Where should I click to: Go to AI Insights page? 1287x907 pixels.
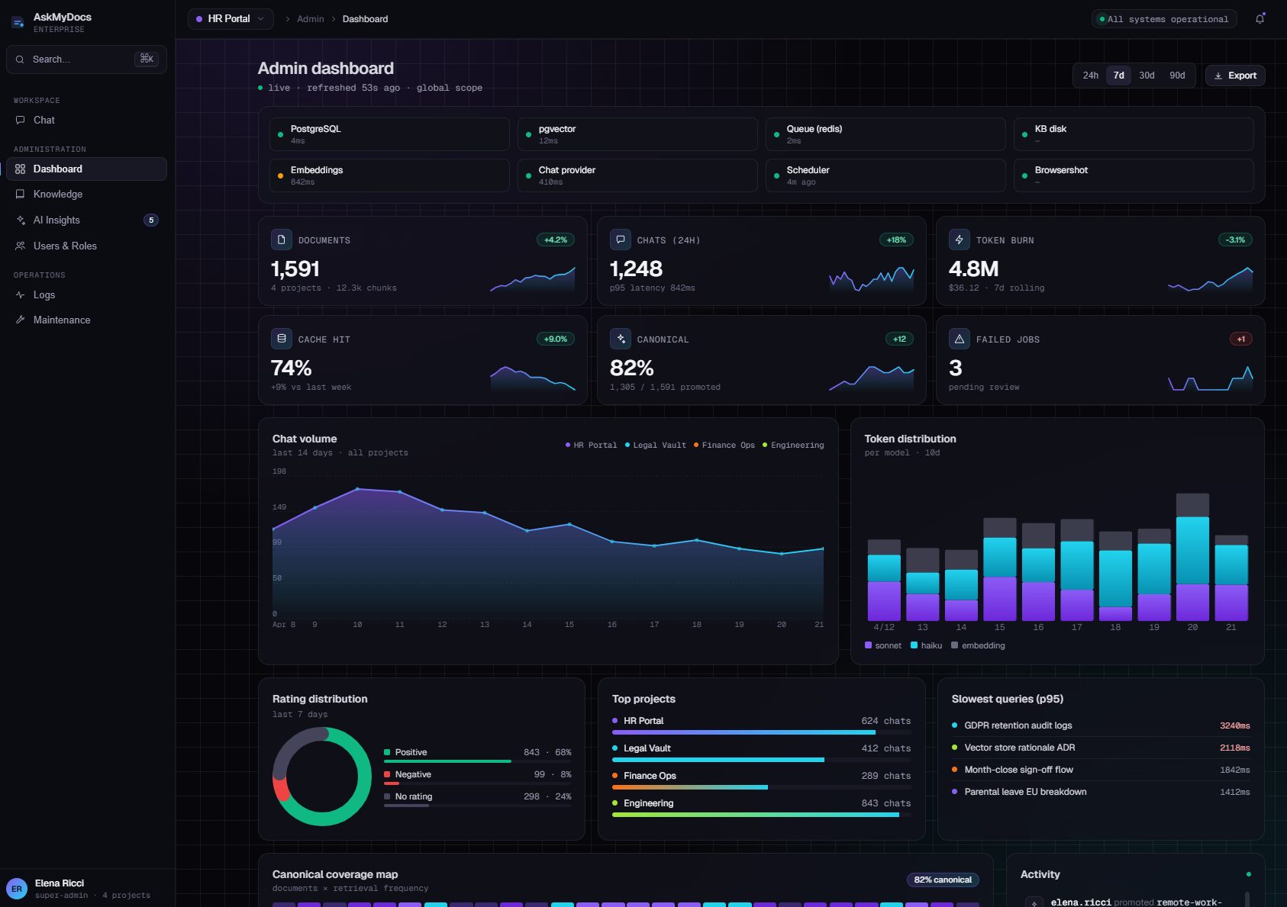pos(86,220)
